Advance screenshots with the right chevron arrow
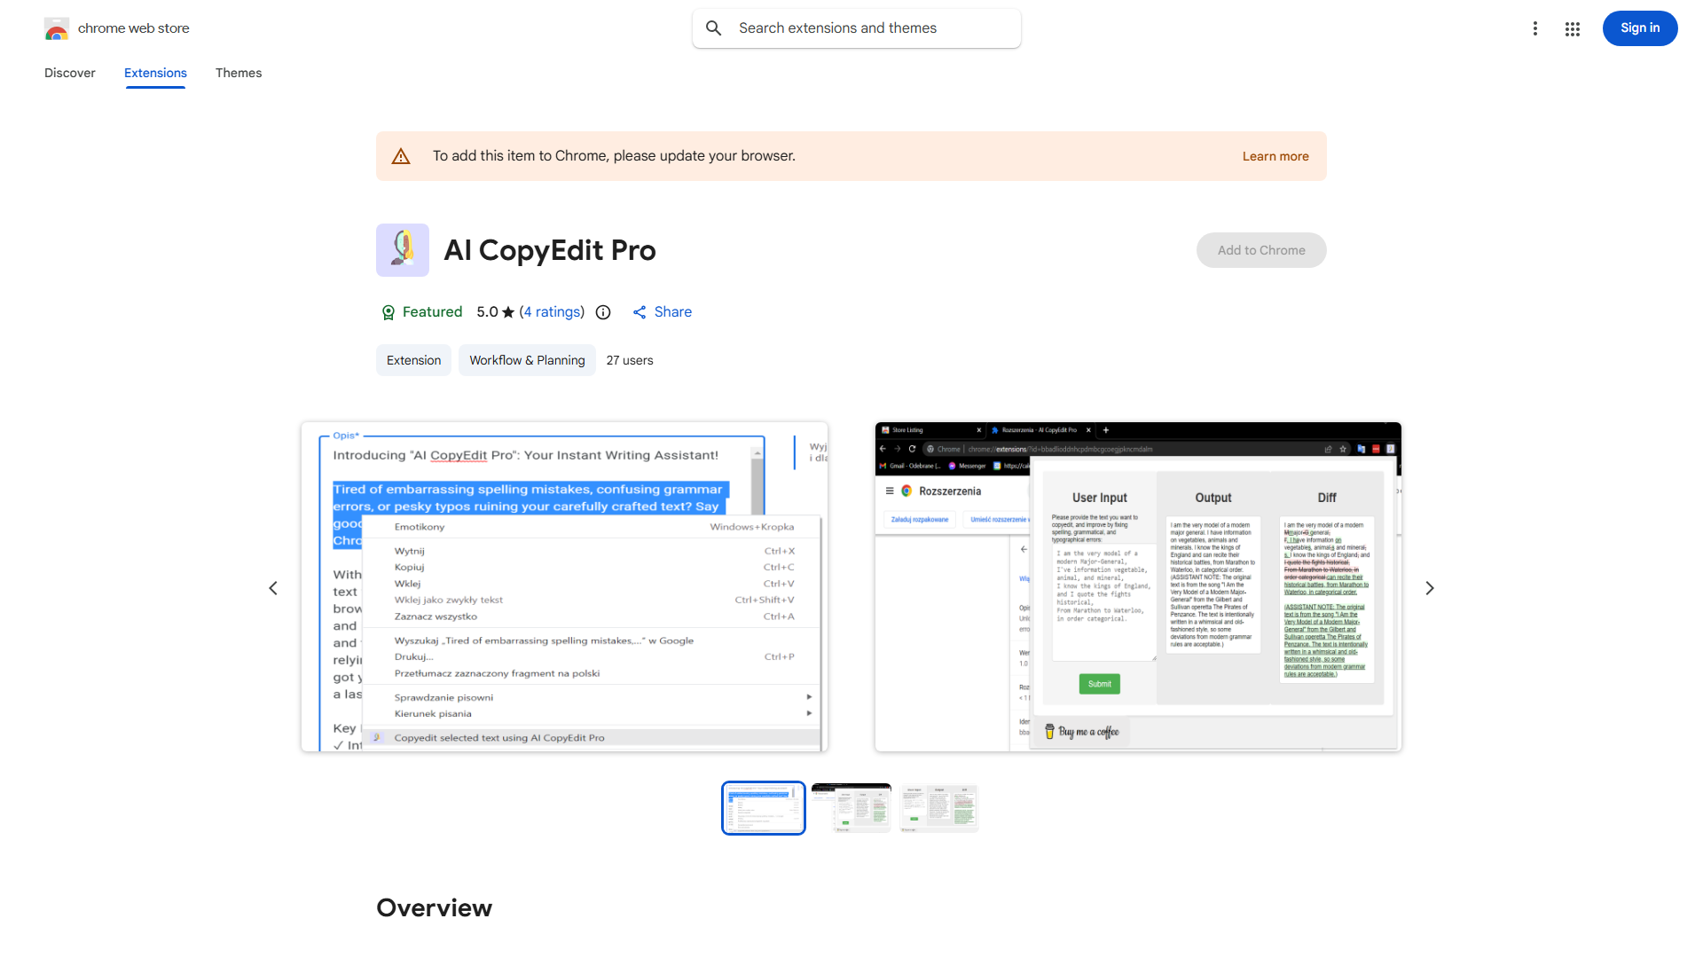Image resolution: width=1703 pixels, height=958 pixels. [1429, 587]
